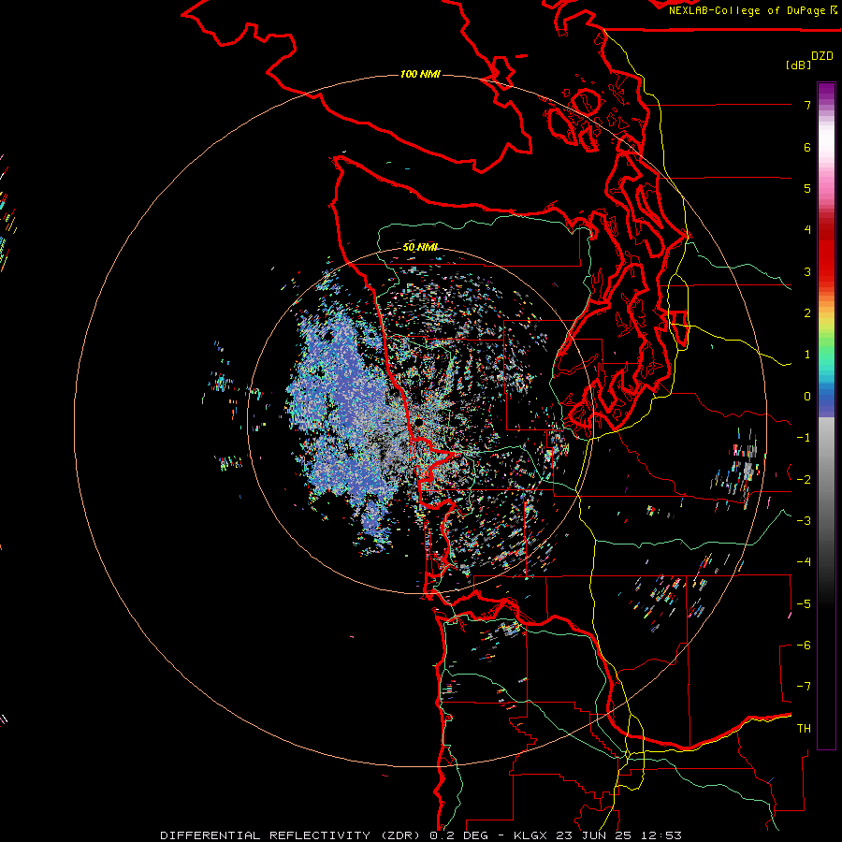Click the legend value -3
Viewport: 842px width, 842px height.
[x=804, y=521]
